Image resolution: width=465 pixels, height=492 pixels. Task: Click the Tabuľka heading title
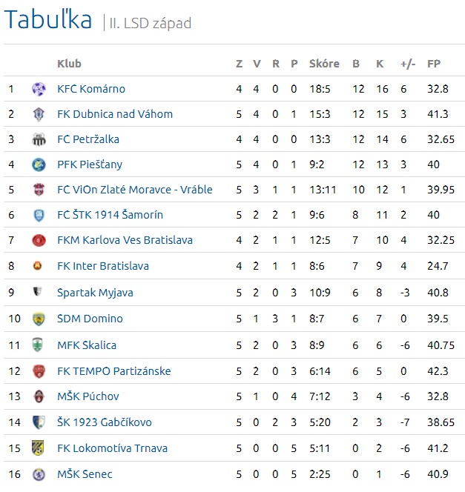[x=48, y=19]
